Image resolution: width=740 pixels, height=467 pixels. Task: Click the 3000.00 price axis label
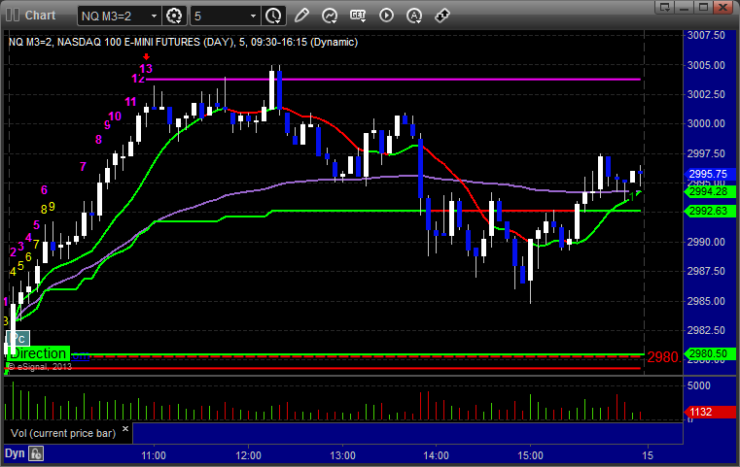pyautogui.click(x=706, y=123)
